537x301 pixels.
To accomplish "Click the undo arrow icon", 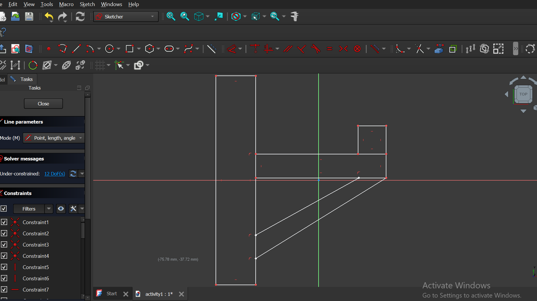I will pos(49,17).
